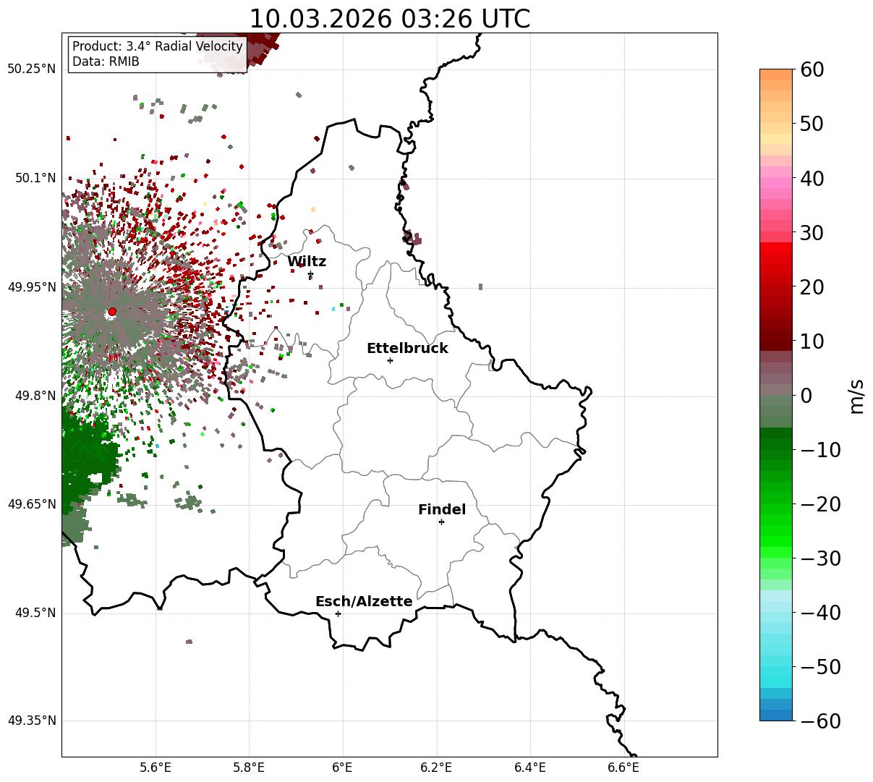Click the 6°E longitude label
The height and width of the screenshot is (782, 873).
tap(343, 768)
